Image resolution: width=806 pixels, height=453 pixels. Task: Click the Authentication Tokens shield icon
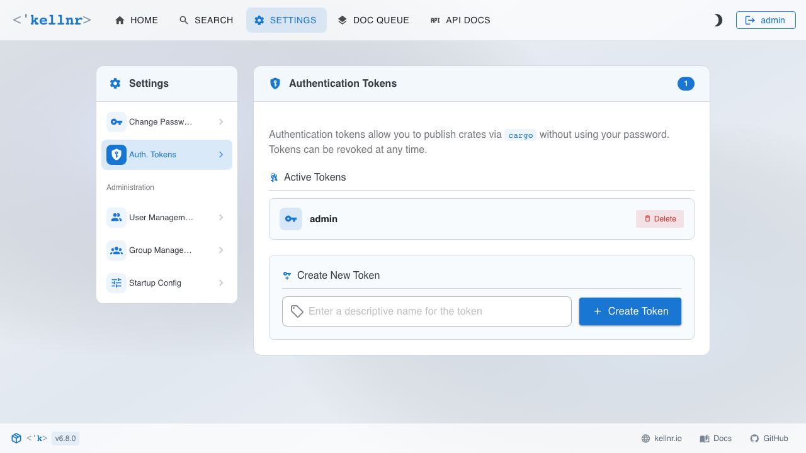(275, 84)
